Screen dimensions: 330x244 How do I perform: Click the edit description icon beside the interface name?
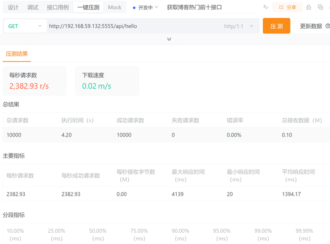coord(266,7)
